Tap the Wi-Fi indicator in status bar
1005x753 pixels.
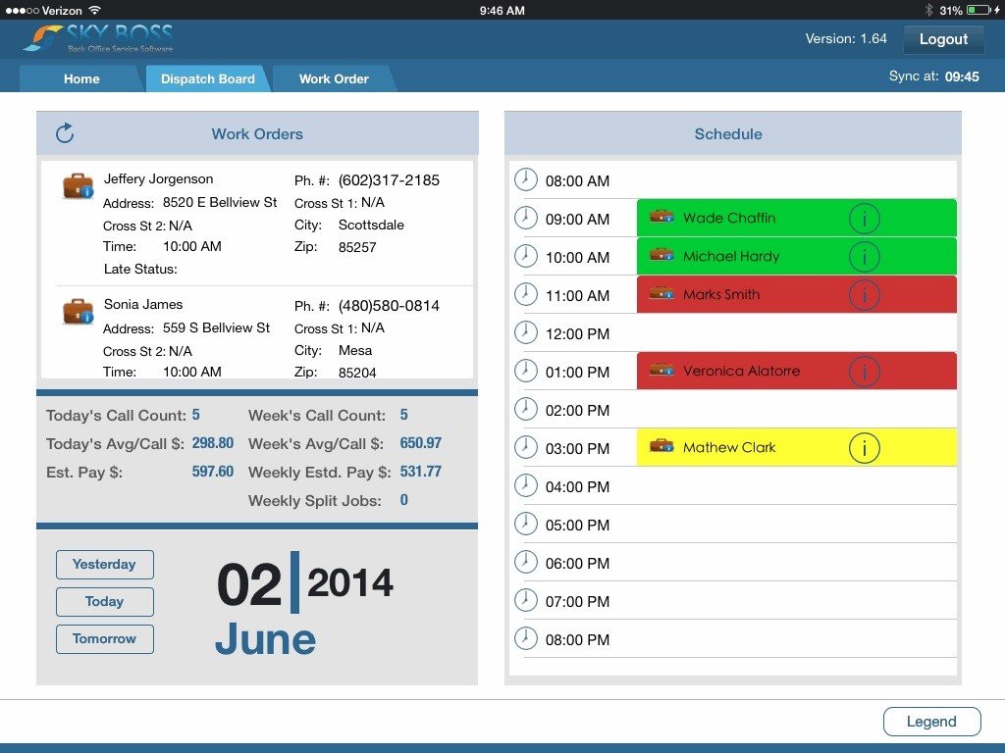tap(95, 10)
